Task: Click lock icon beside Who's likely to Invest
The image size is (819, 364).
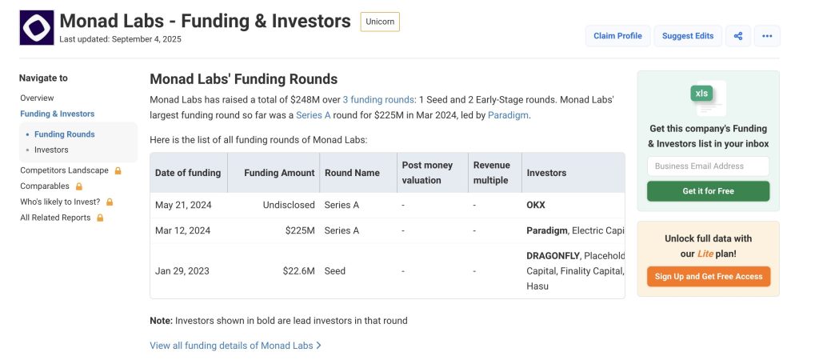Action: click(110, 202)
